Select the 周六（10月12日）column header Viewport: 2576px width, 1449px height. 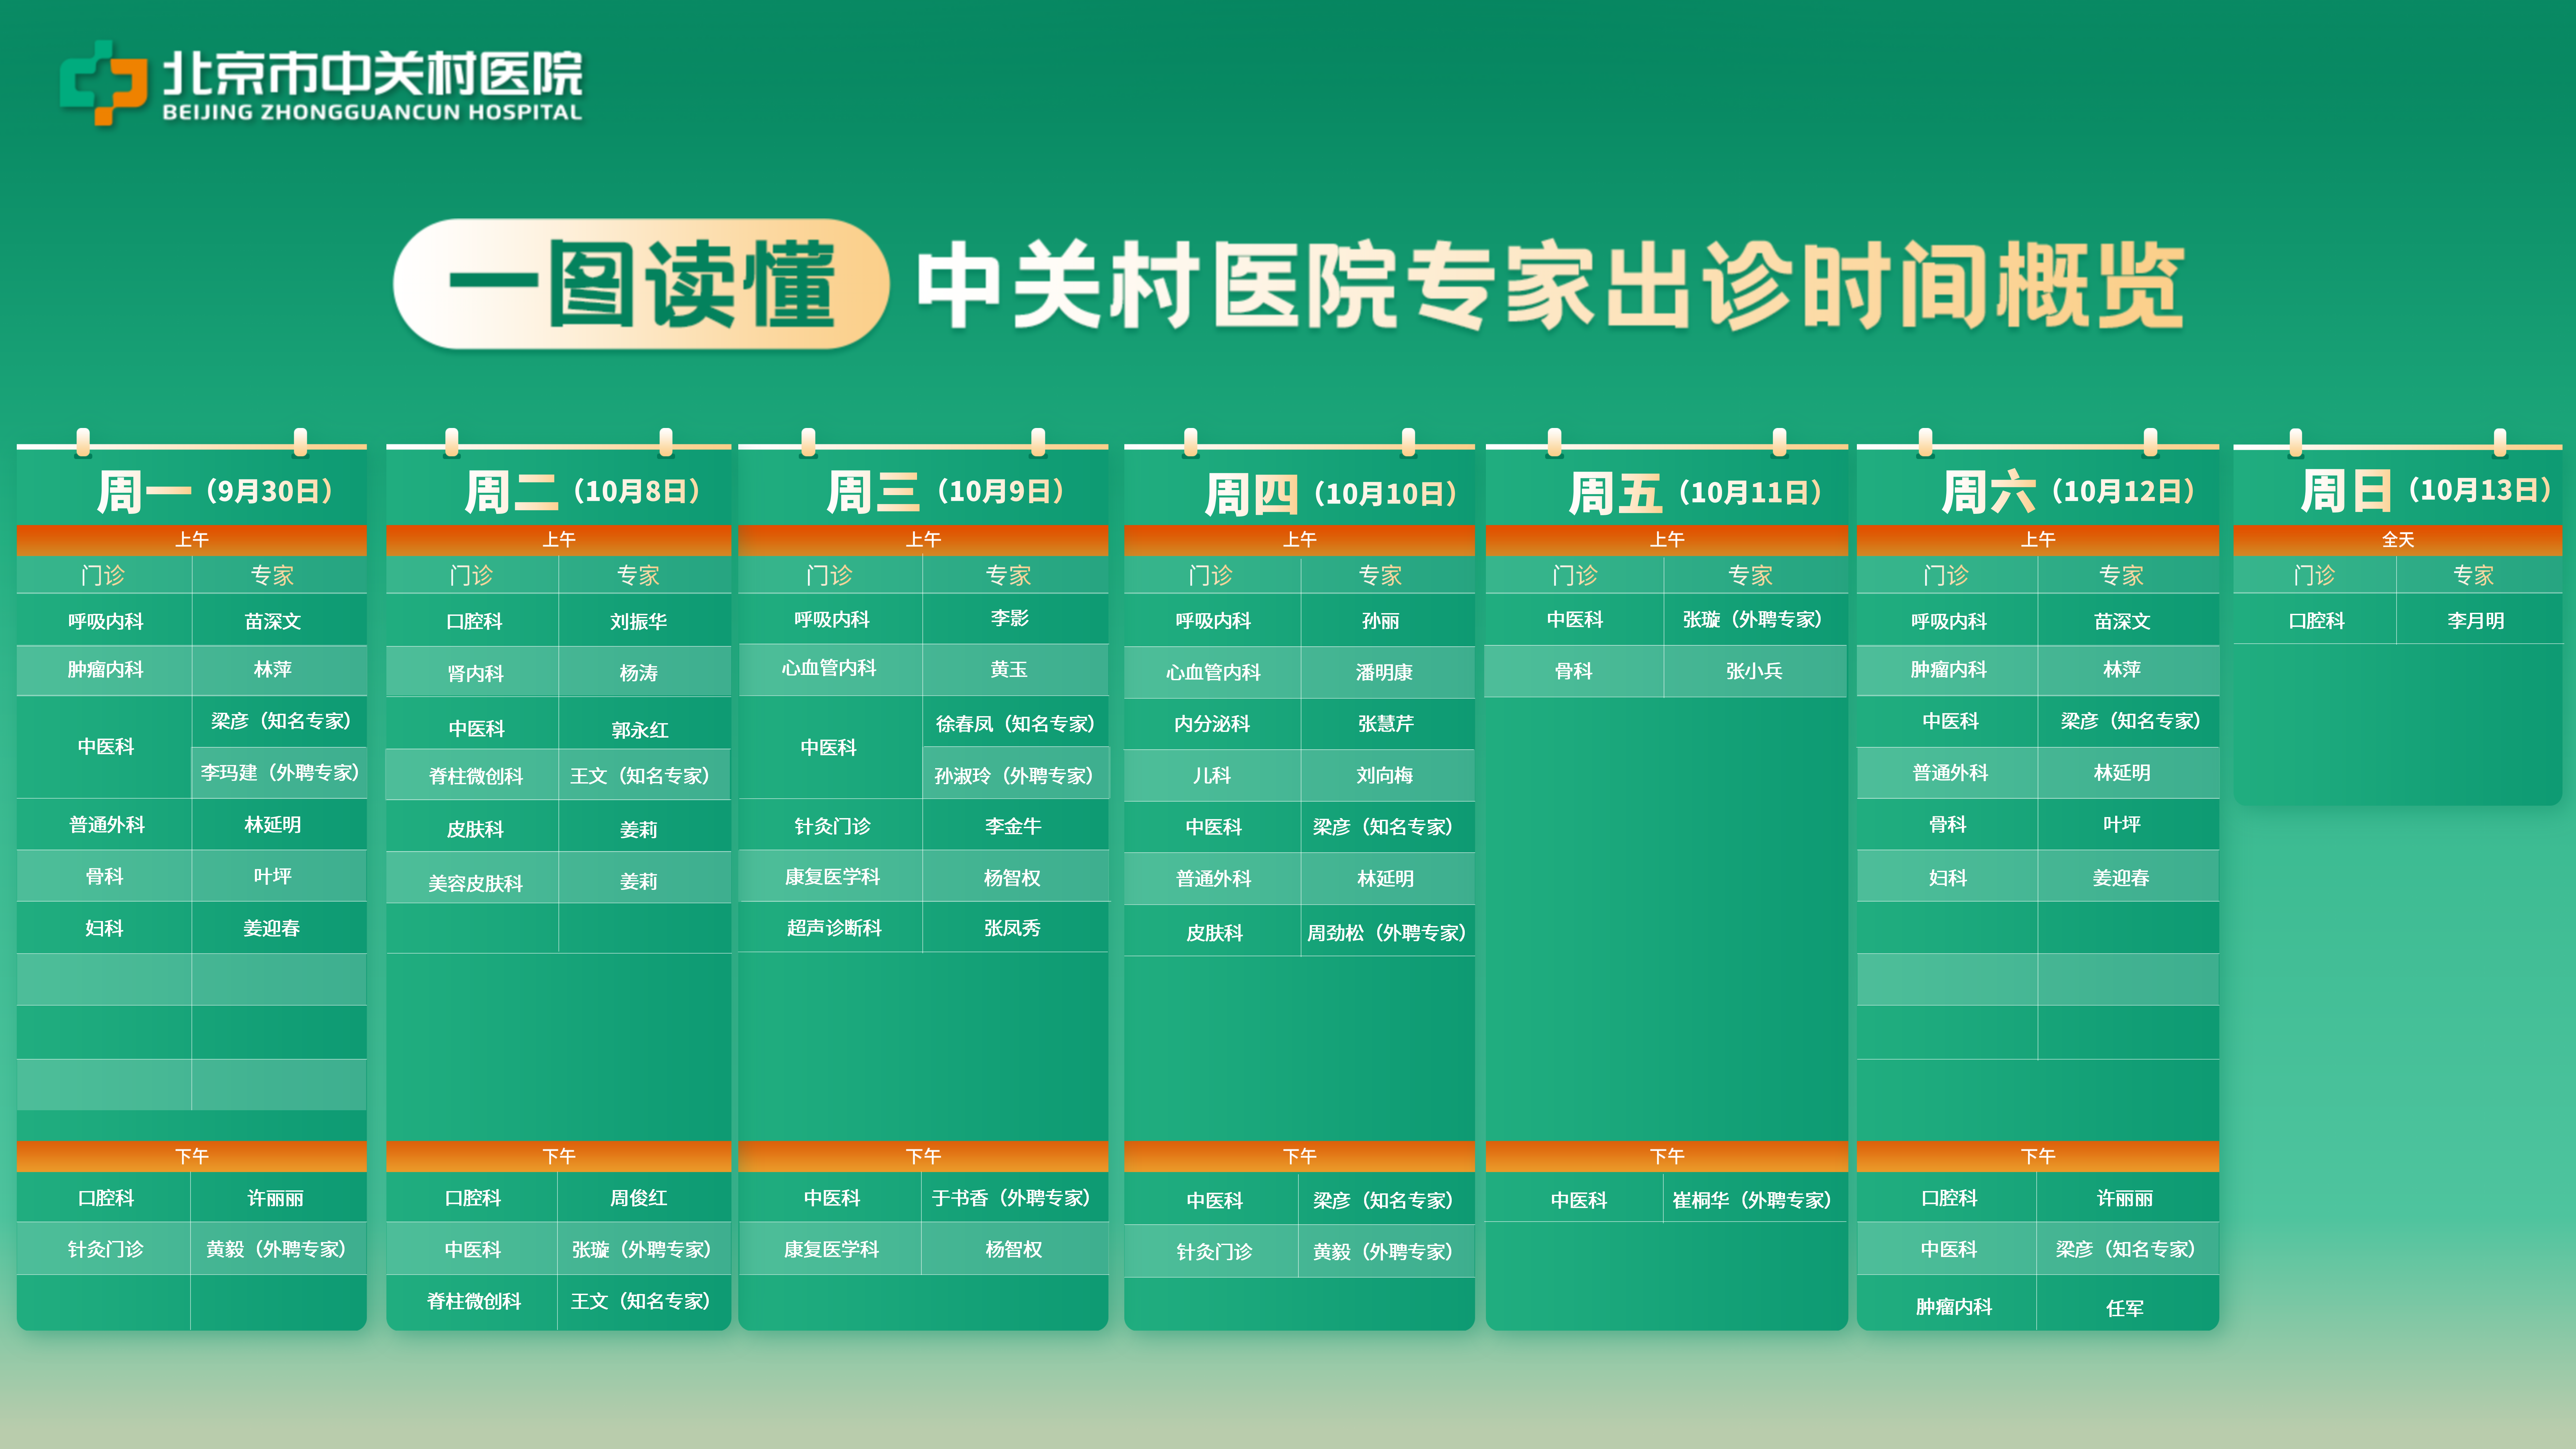(2068, 492)
